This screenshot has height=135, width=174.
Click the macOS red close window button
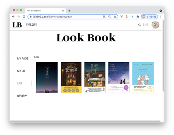pyautogui.click(x=14, y=10)
